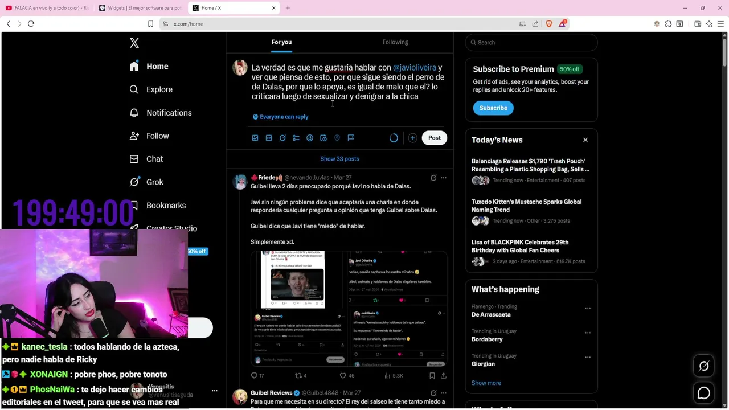
Task: Open Chat in the sidebar
Action: [147, 159]
